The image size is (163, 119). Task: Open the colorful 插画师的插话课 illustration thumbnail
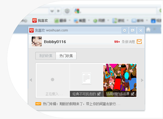click(x=120, y=77)
